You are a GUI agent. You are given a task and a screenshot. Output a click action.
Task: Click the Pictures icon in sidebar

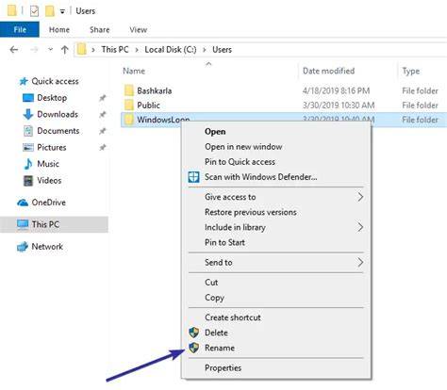(x=28, y=147)
